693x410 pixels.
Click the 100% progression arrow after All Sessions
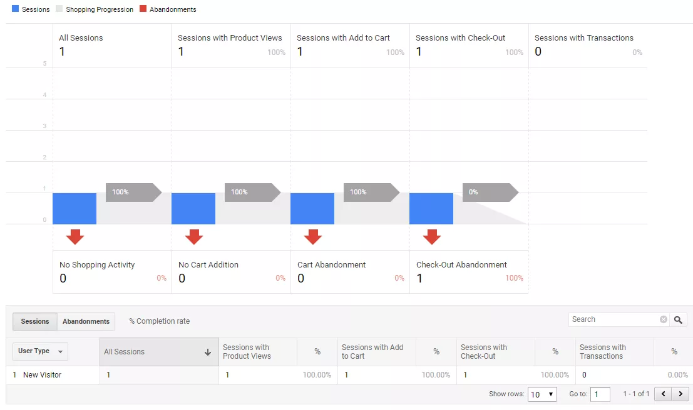pos(134,192)
